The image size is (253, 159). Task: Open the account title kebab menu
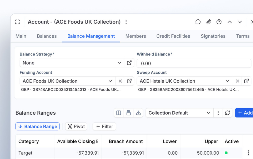tap(126, 22)
